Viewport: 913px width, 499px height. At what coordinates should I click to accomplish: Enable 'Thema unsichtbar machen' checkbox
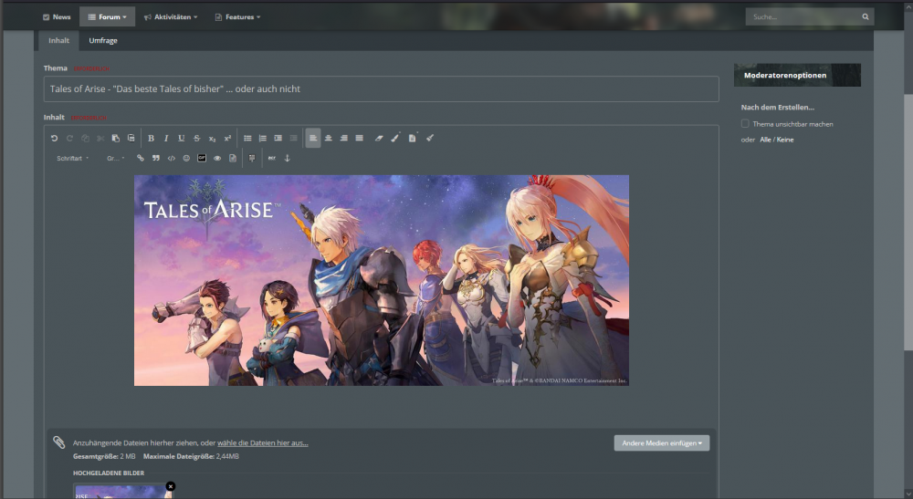tap(745, 123)
